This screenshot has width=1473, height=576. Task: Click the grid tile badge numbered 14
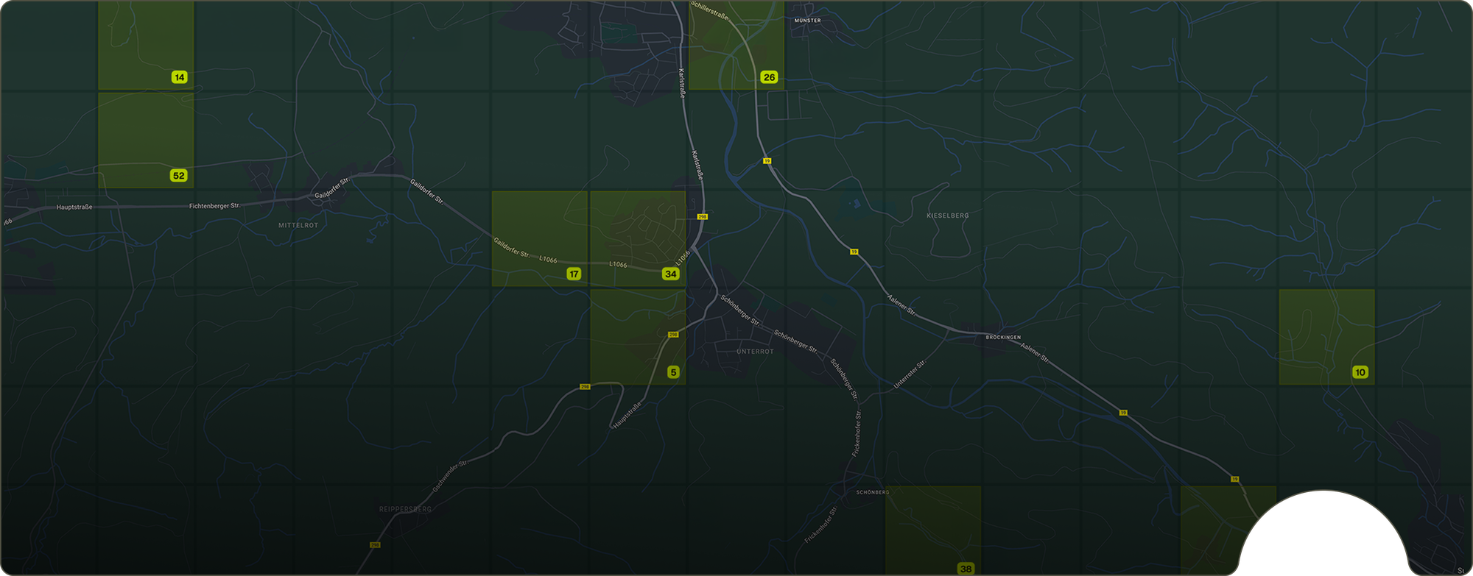coord(179,77)
